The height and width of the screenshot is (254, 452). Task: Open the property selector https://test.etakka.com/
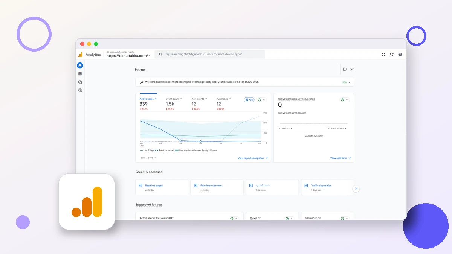coord(128,56)
